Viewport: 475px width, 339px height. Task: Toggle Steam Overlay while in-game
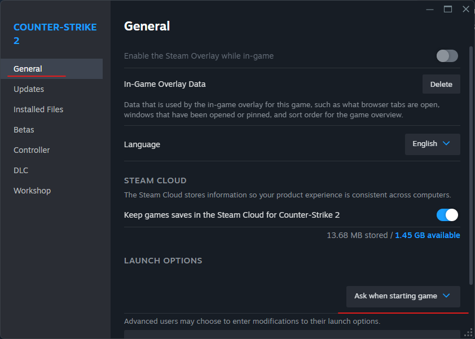point(447,56)
